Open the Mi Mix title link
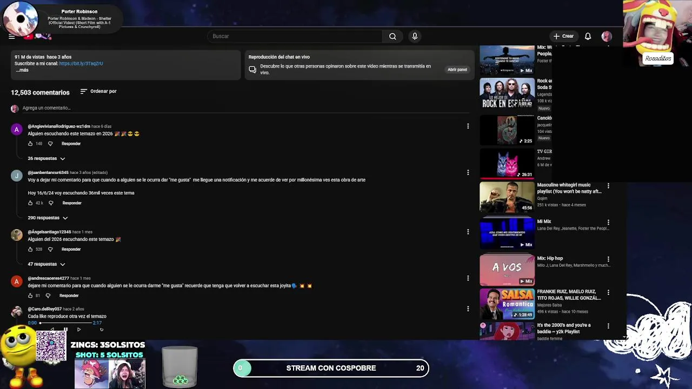Image resolution: width=692 pixels, height=389 pixels. [x=544, y=222]
